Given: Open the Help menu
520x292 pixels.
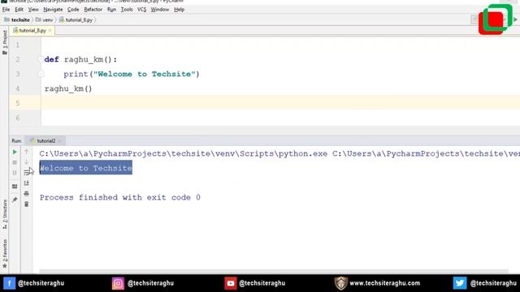Looking at the screenshot, I should (x=179, y=10).
